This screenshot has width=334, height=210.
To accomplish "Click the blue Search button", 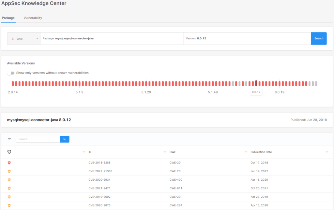I will pyautogui.click(x=319, y=38).
